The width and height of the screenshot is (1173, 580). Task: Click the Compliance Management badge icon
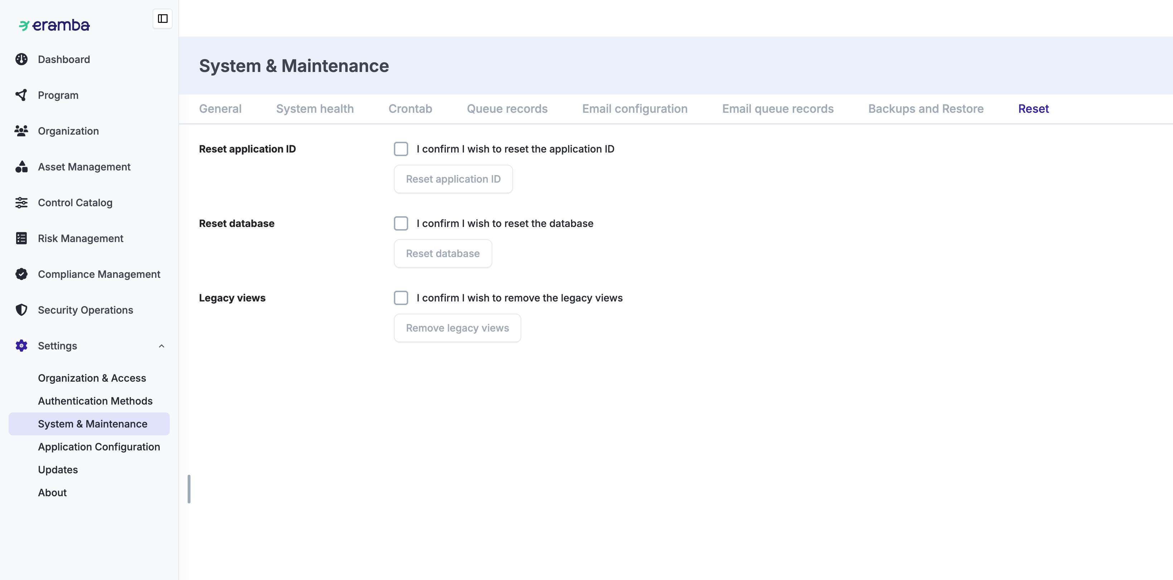point(21,274)
